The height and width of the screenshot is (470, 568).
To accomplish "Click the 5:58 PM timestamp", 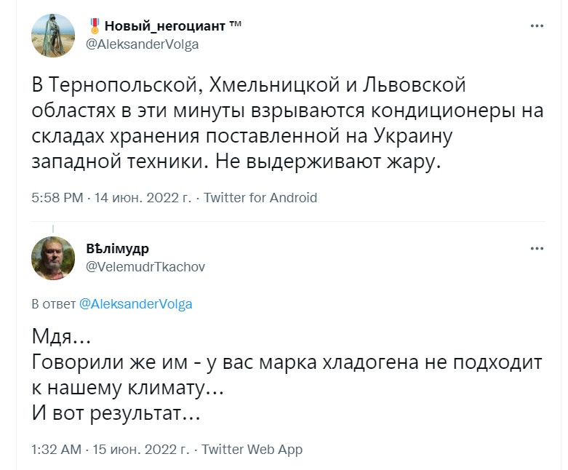I will (58, 197).
